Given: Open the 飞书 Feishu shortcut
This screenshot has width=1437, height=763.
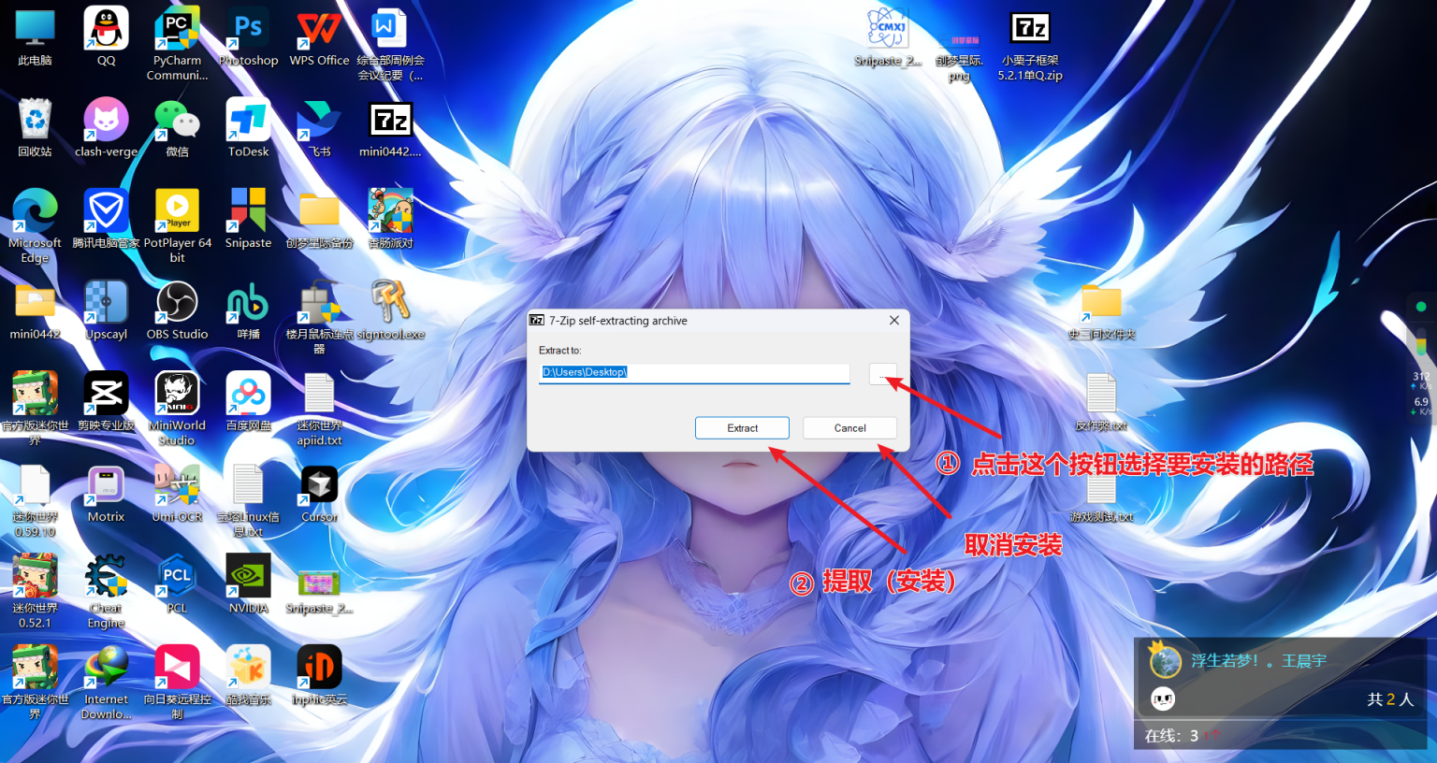Looking at the screenshot, I should pos(319,129).
